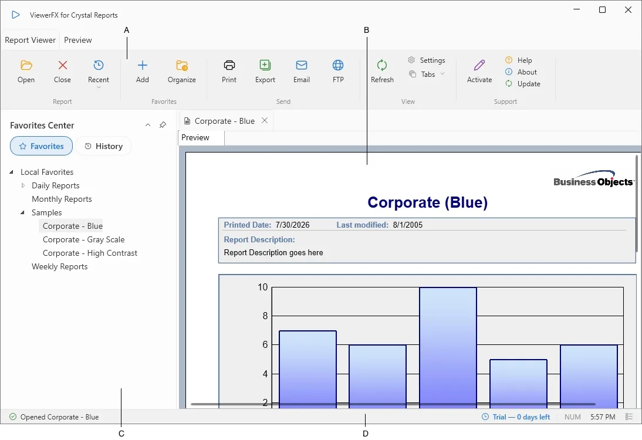
Task: Click the document icon on Corporate - Blue tab
Action: [x=187, y=121]
